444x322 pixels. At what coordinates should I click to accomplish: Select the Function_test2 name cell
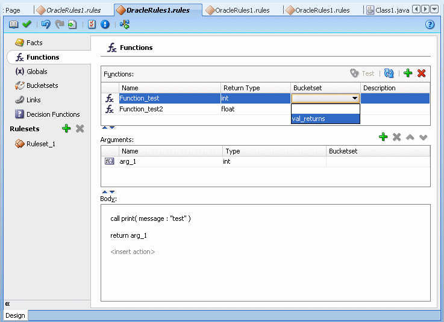(x=170, y=109)
